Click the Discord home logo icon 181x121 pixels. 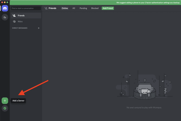[5, 9]
